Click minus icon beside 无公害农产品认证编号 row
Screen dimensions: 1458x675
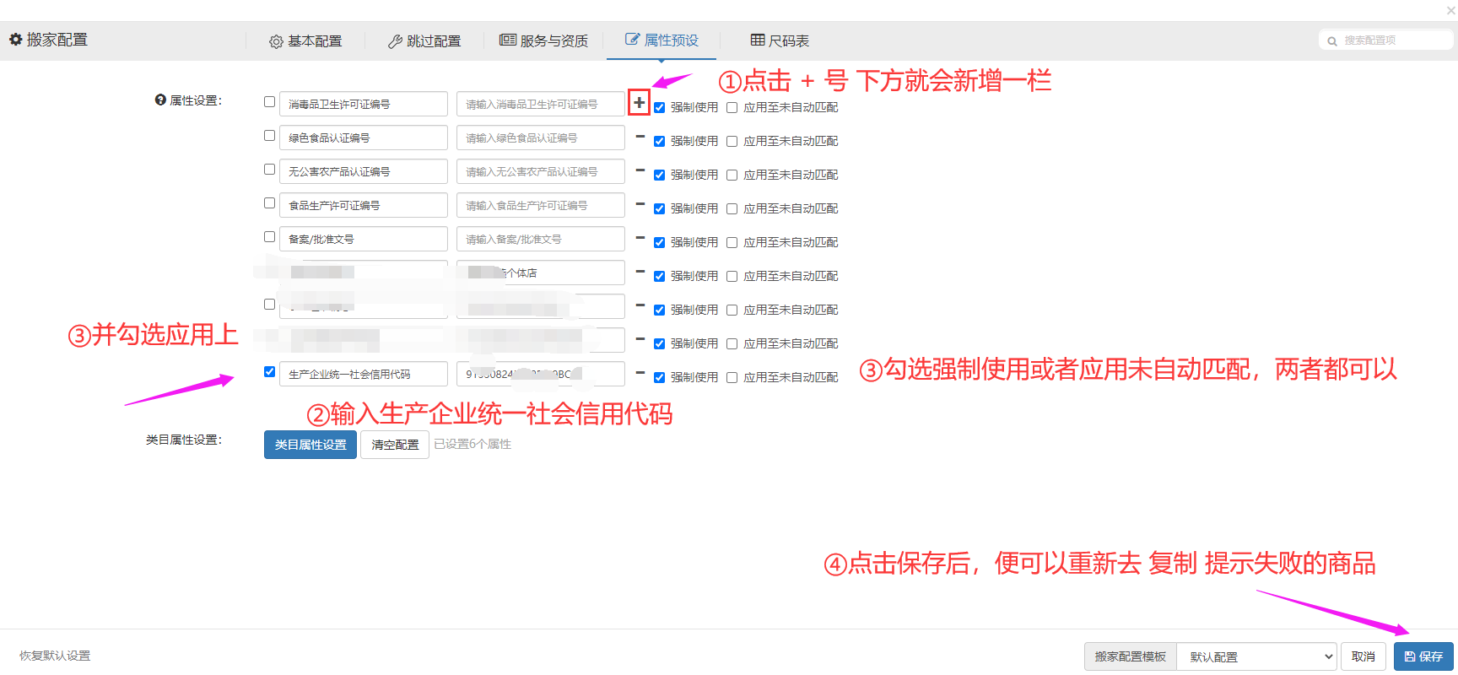click(640, 170)
